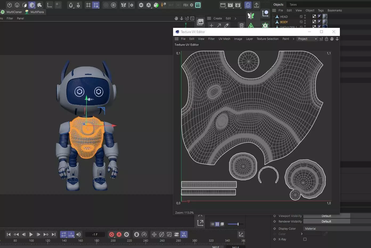Screen dimensions: 371x248
Task: Toggle the active workplane grid icon
Action: [x=96, y=5]
